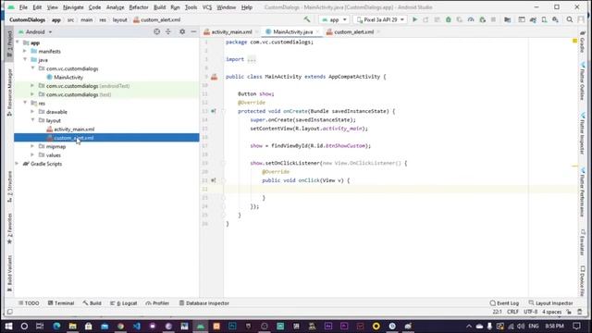Toggle the Structure side tab
The width and height of the screenshot is (592, 333).
[9, 187]
